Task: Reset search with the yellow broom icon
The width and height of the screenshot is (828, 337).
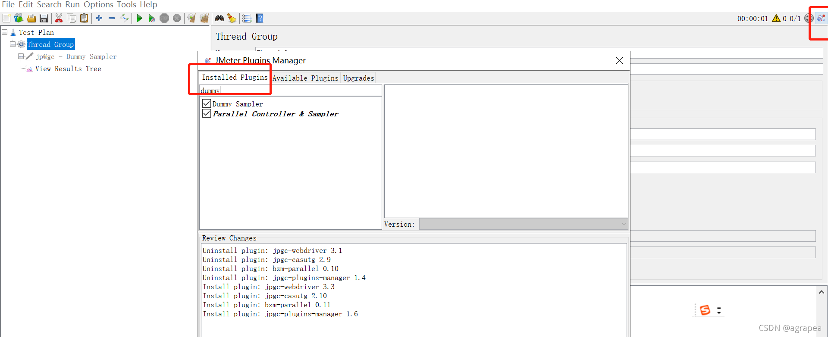Action: point(232,18)
